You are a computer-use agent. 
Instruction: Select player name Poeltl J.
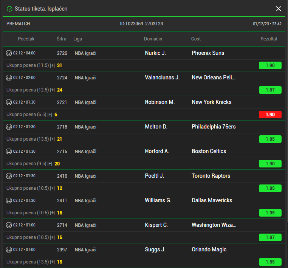[155, 176]
